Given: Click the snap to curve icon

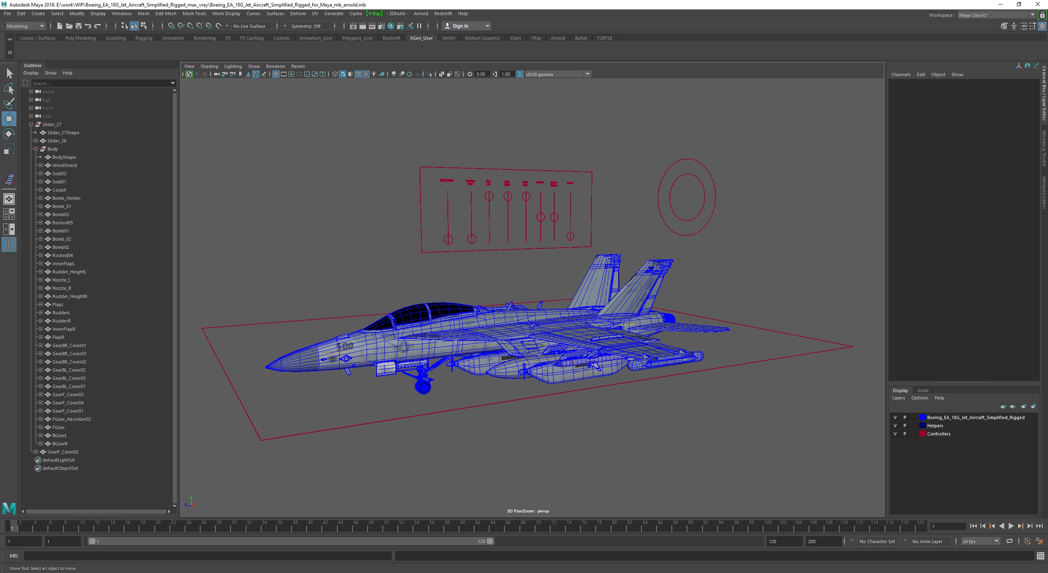Looking at the screenshot, I should 181,26.
